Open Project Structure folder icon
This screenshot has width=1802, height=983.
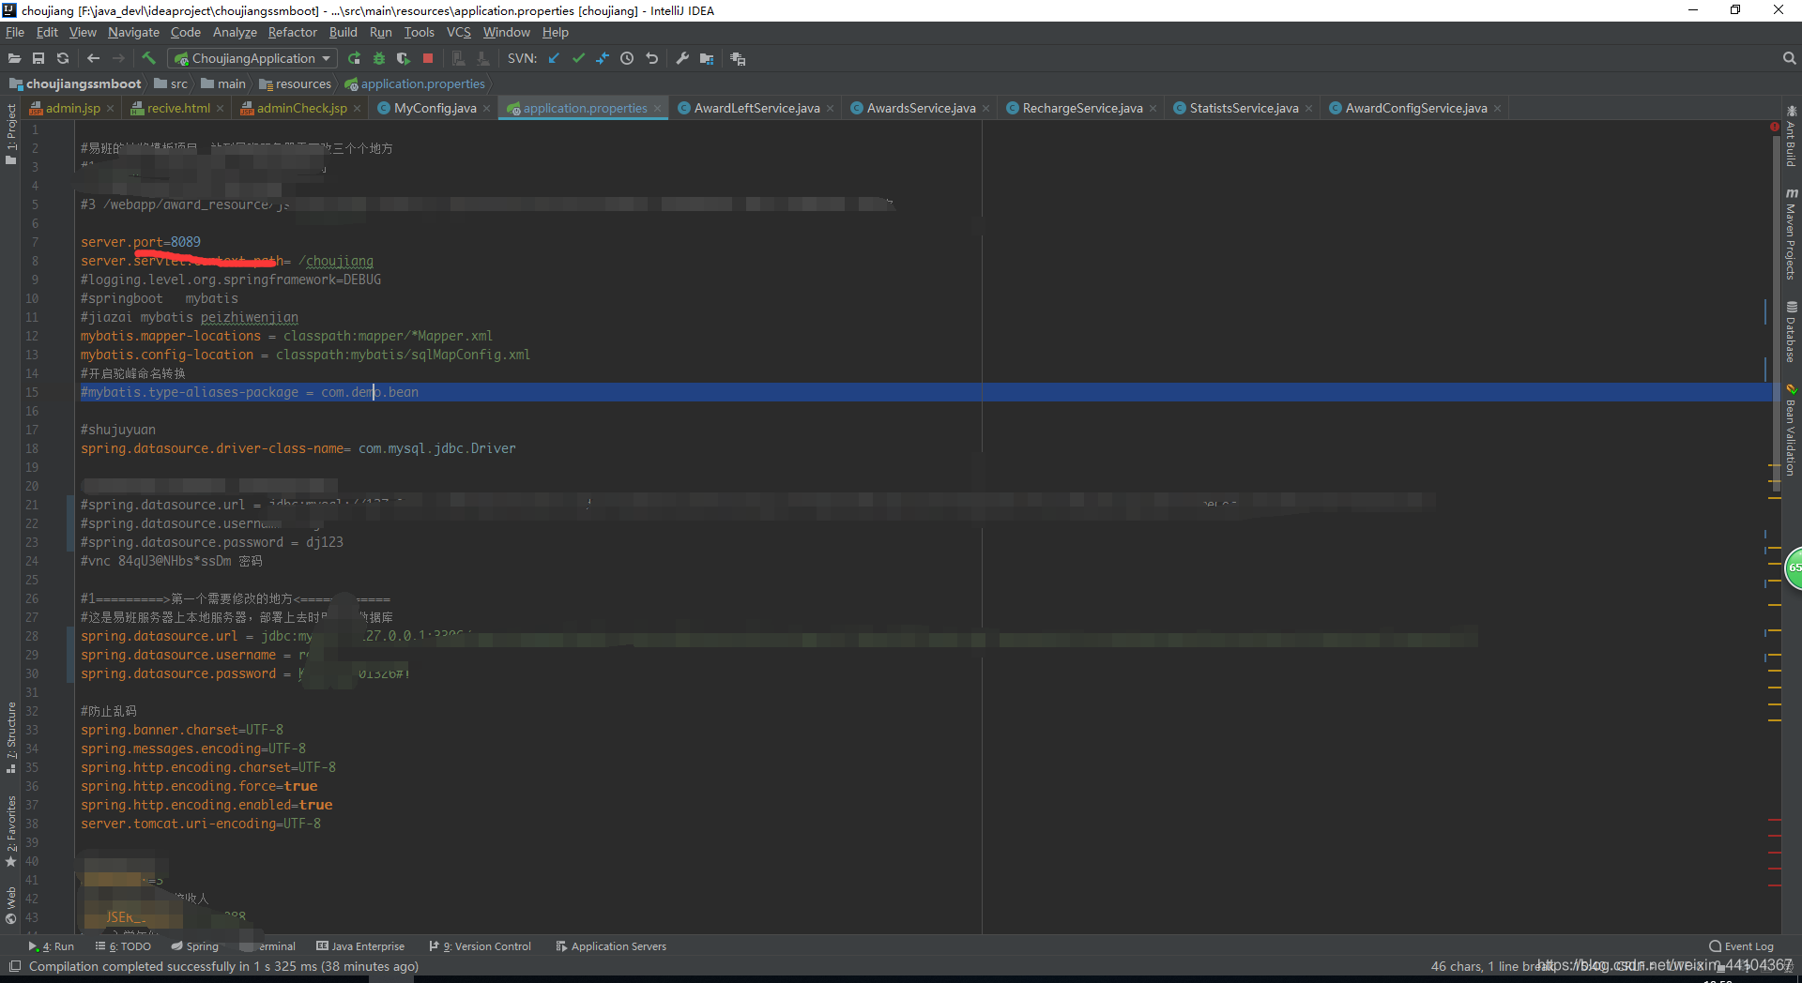(707, 58)
